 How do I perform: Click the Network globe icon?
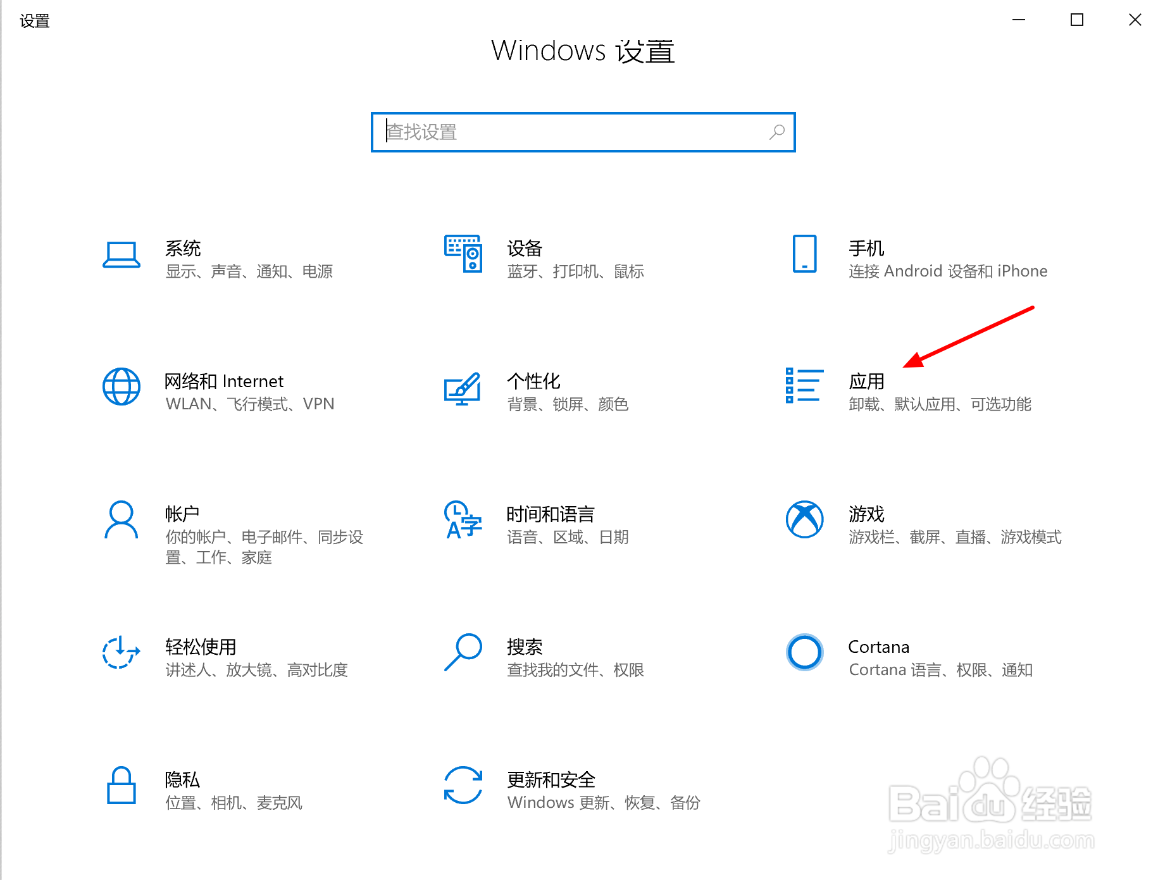pos(121,387)
